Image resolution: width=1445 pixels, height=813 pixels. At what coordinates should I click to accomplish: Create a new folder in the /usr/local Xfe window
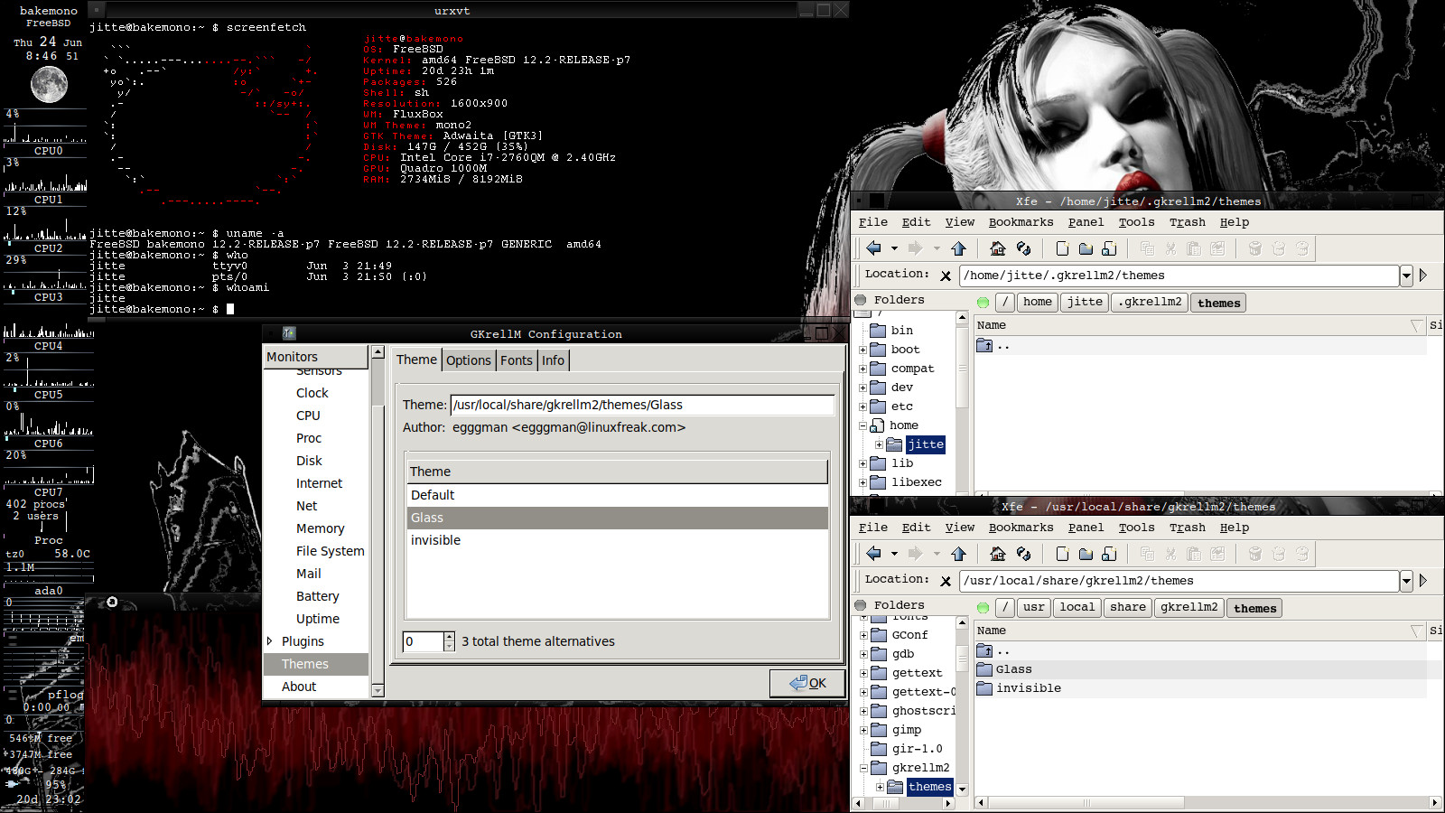1086,554
